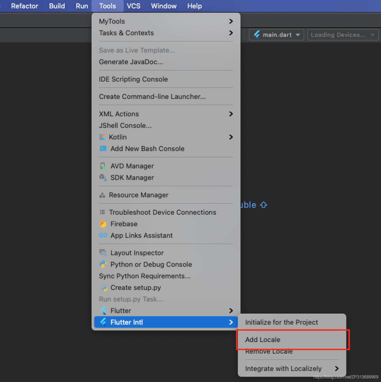Click the Layout Inspector magnifier icon
The height and width of the screenshot is (382, 381).
coord(103,253)
